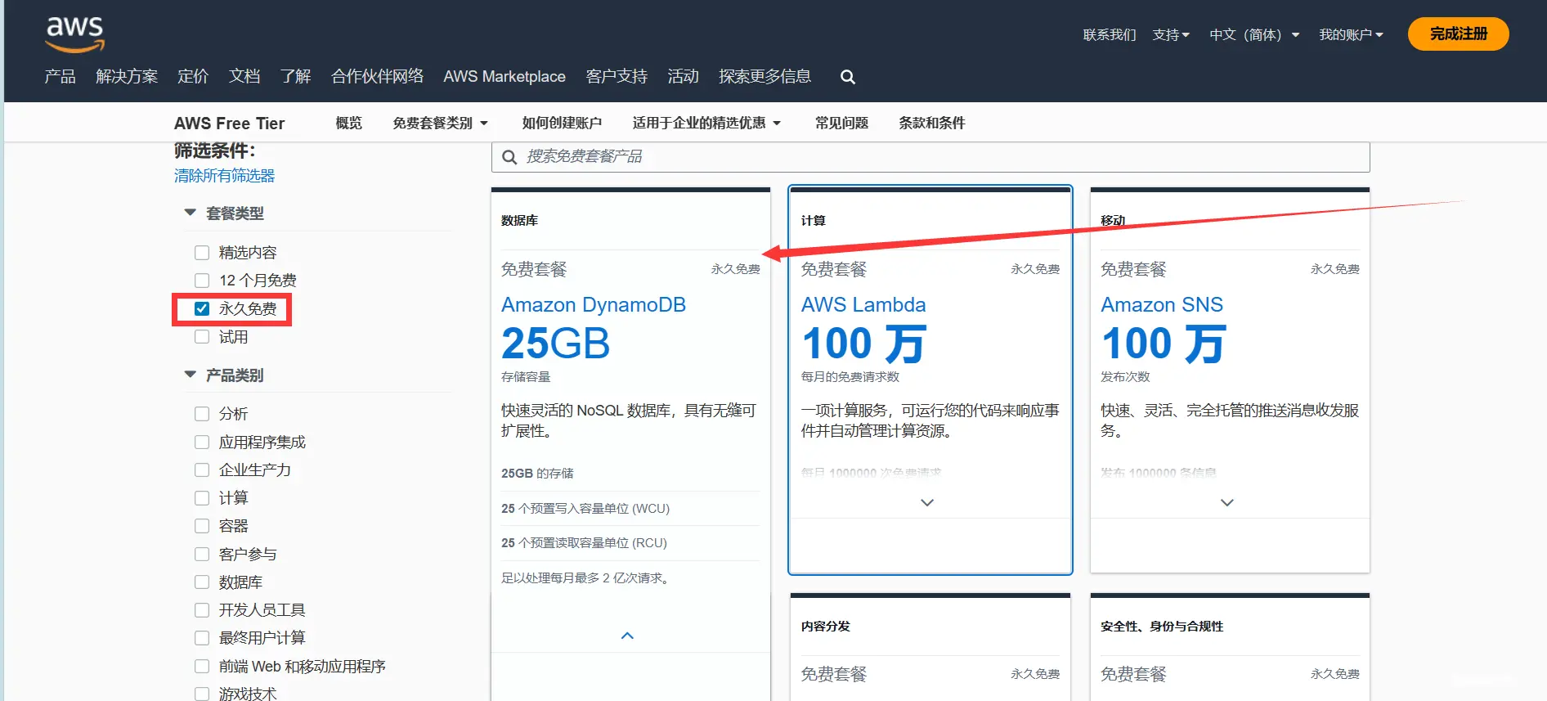Screen dimensions: 1547x701
Task: Open the 文档 menu
Action: 244,76
